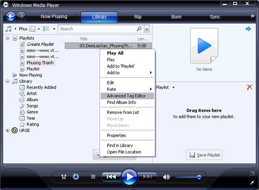The image size is (259, 190).
Task: Click the seek bar
Action: tap(129, 165)
